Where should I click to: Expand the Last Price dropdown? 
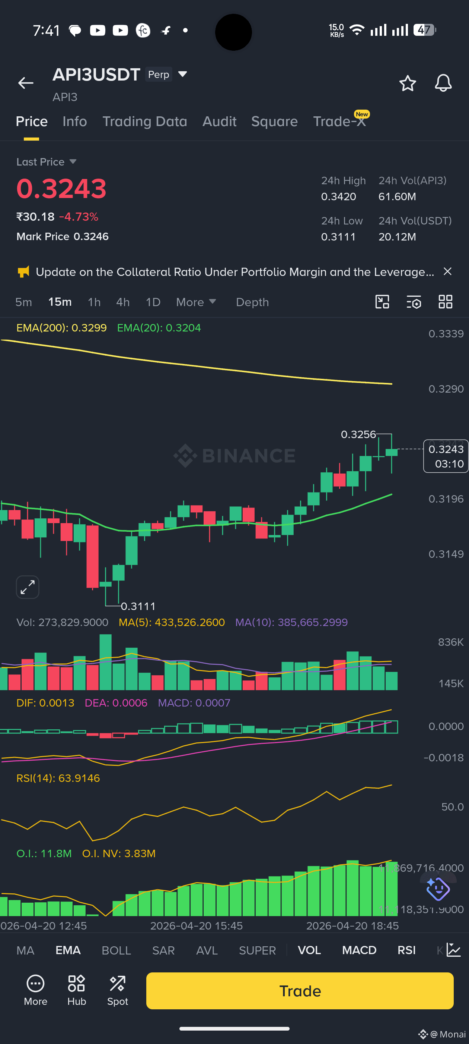tap(73, 161)
